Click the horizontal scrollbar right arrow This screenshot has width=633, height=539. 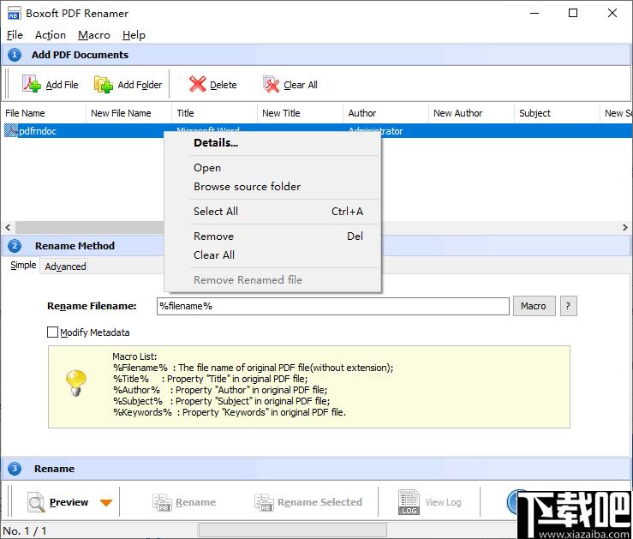pyautogui.click(x=625, y=227)
